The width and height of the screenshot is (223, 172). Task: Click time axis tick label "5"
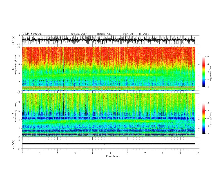click(x=110, y=153)
